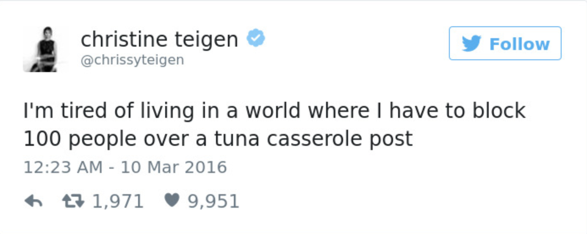Open the christine teigen display name
The image size is (587, 234).
pos(159,40)
